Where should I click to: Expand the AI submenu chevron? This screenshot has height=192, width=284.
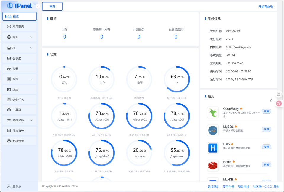[31, 48]
